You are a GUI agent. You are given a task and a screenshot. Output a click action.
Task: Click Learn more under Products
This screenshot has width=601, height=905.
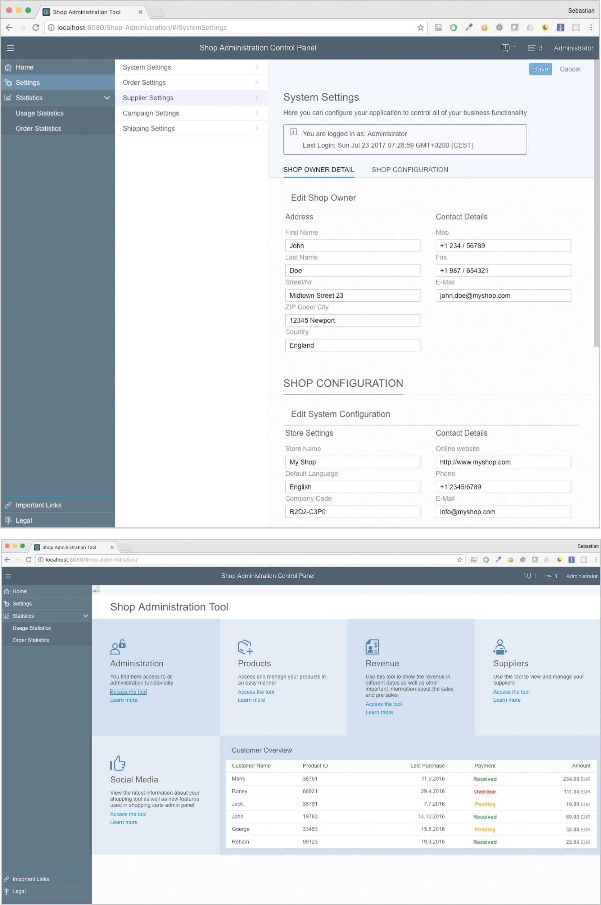pyautogui.click(x=252, y=700)
